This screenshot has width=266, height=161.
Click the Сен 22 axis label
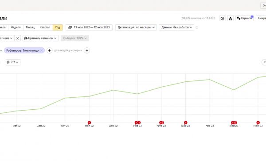pyautogui.click(x=41, y=126)
